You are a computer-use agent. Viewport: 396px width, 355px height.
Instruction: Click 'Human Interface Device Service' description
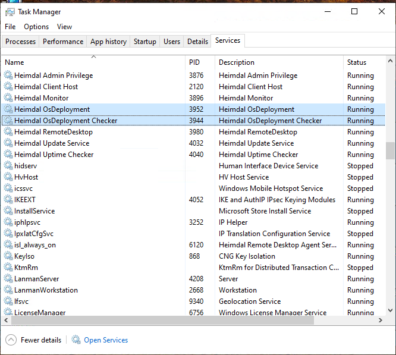(268, 166)
